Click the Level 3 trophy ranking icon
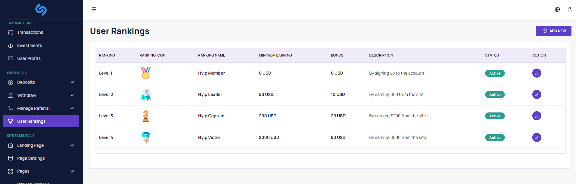This screenshot has height=184, width=576. pos(145,116)
